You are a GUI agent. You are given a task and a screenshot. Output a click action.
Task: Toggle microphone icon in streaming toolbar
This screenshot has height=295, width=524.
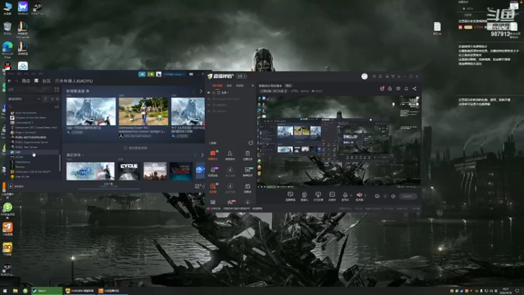coord(345,195)
